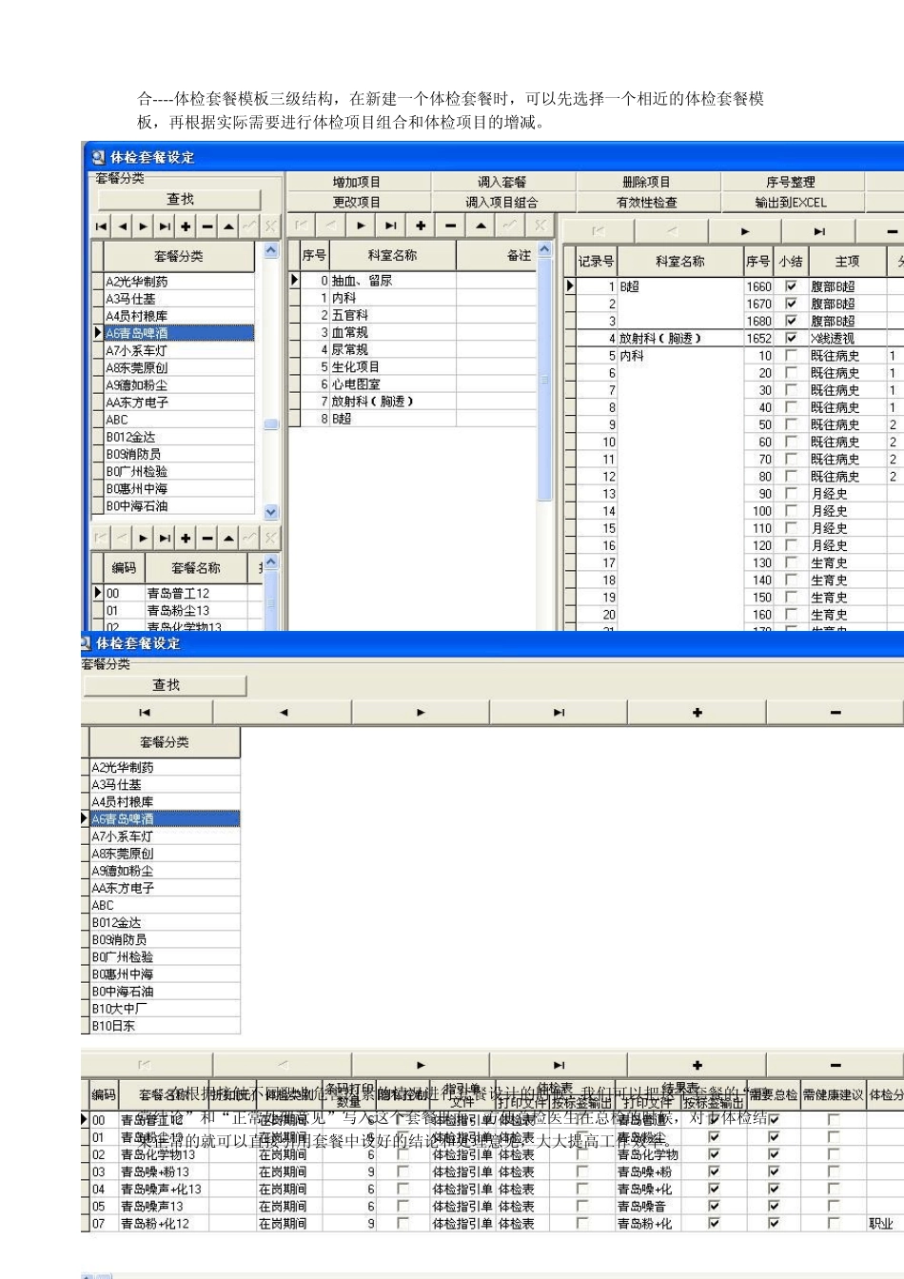
Task: Click the delete (−) icon above the 科室名称 department list
Action: click(x=450, y=226)
